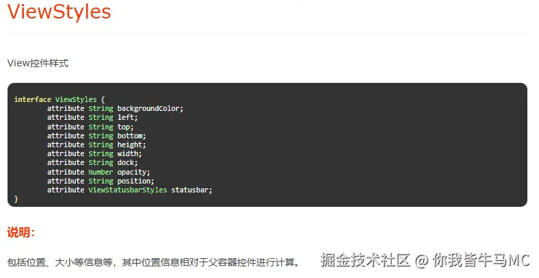
Task: Click the "statusbar" attribute name in the code
Action: click(189, 190)
